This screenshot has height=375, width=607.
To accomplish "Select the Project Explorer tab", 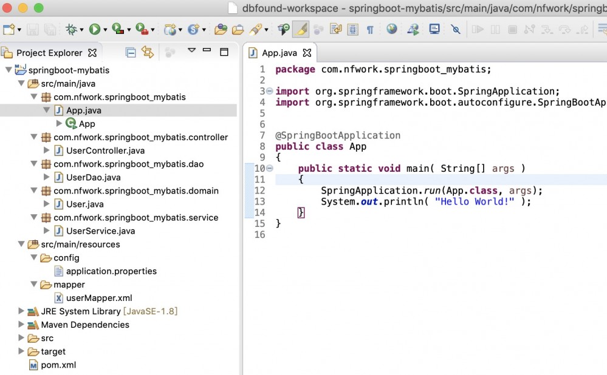I will pos(49,53).
